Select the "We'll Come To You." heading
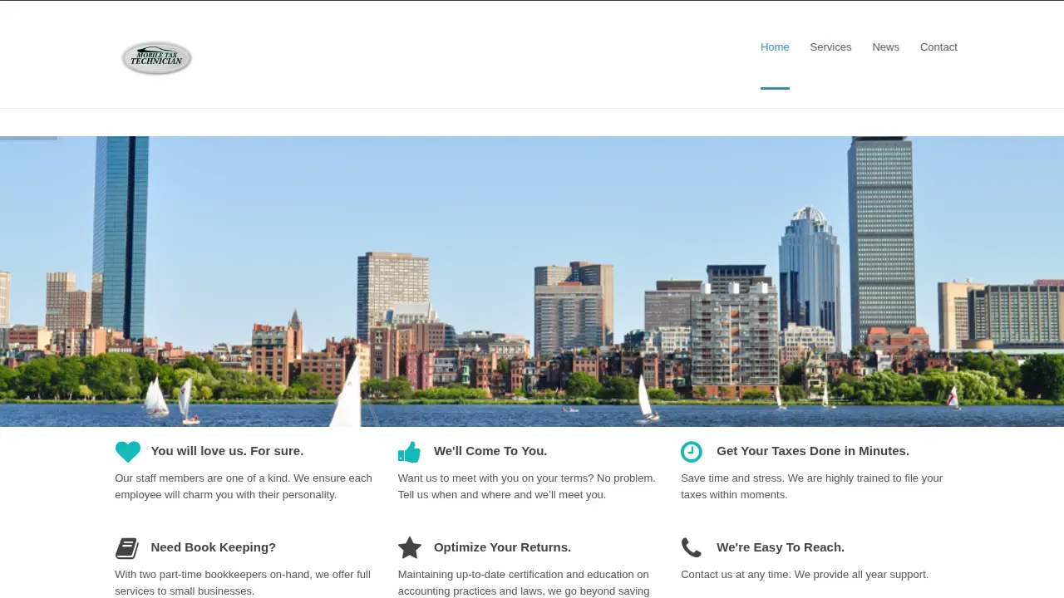 490,451
